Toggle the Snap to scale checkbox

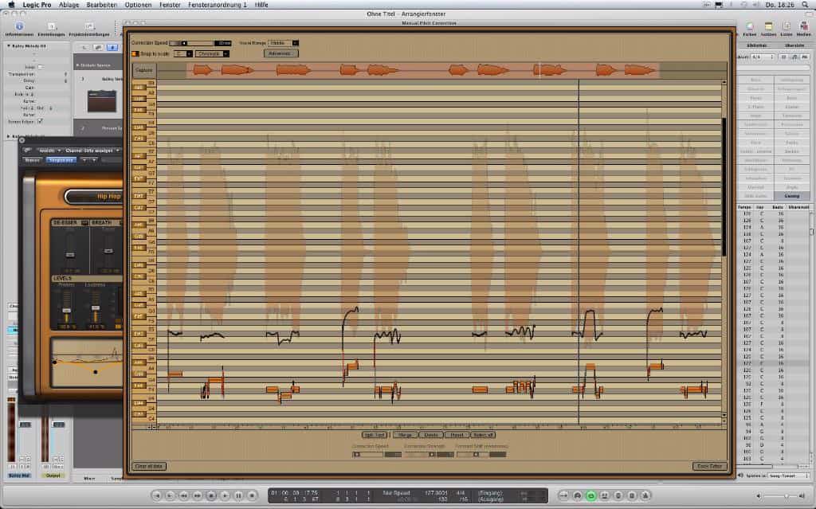pos(135,53)
